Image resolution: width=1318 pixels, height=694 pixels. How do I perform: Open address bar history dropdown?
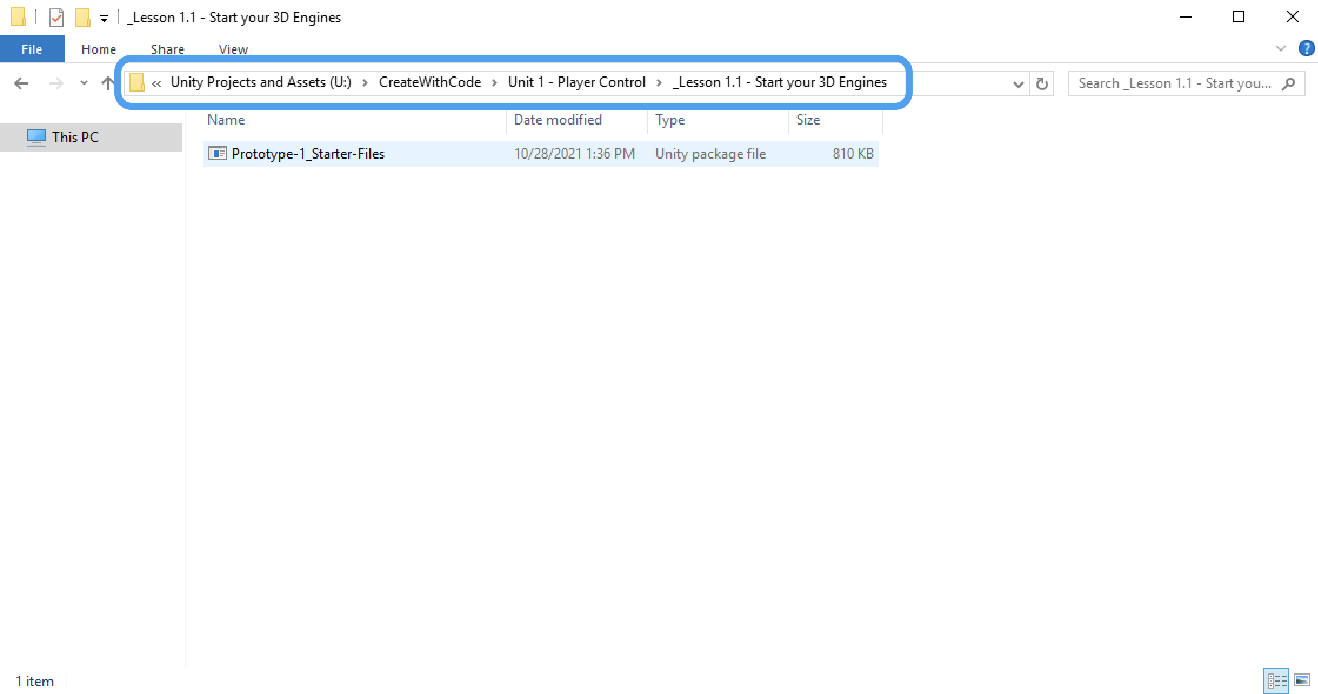1018,84
